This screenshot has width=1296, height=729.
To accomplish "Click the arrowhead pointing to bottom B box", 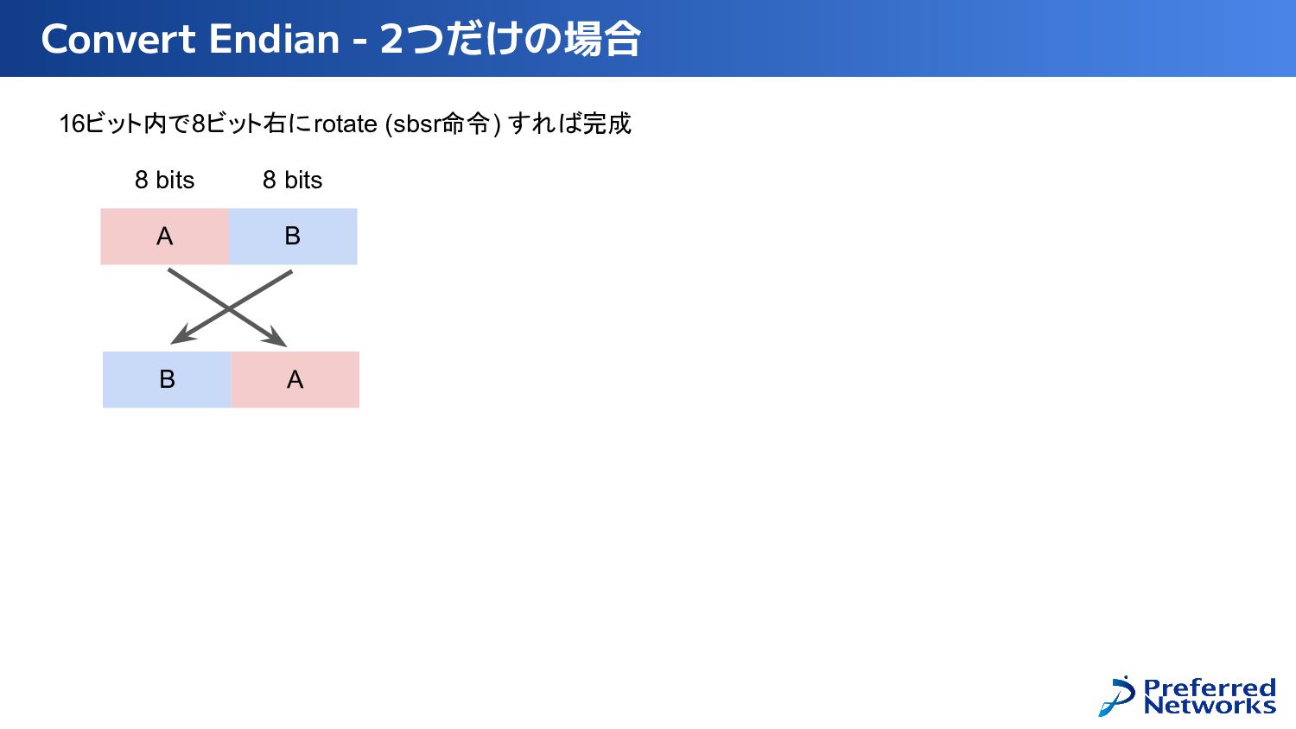I will [x=183, y=334].
